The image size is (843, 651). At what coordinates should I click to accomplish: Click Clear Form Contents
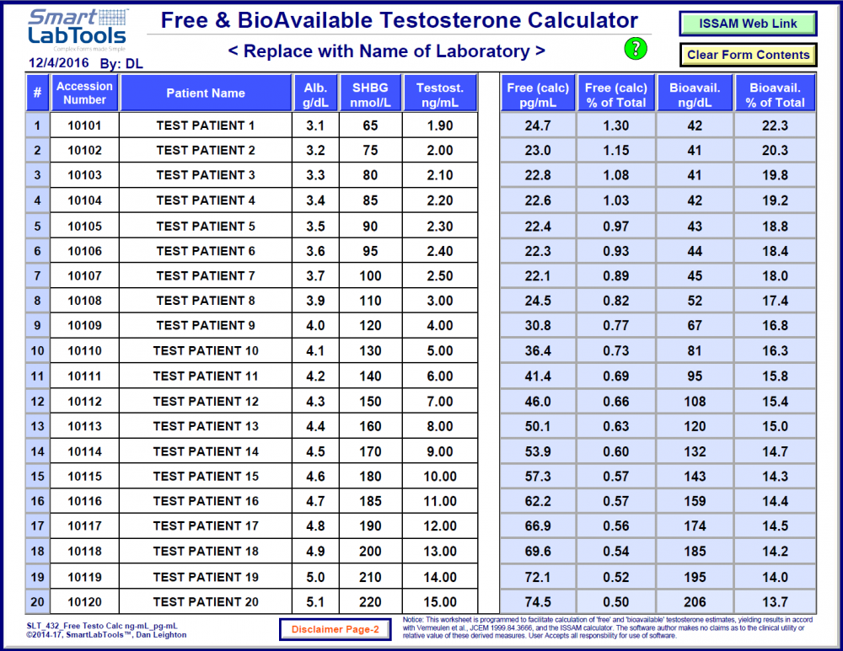tap(747, 55)
